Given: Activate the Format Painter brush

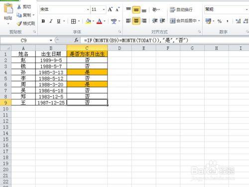Looking at the screenshot, I should (x=19, y=23).
